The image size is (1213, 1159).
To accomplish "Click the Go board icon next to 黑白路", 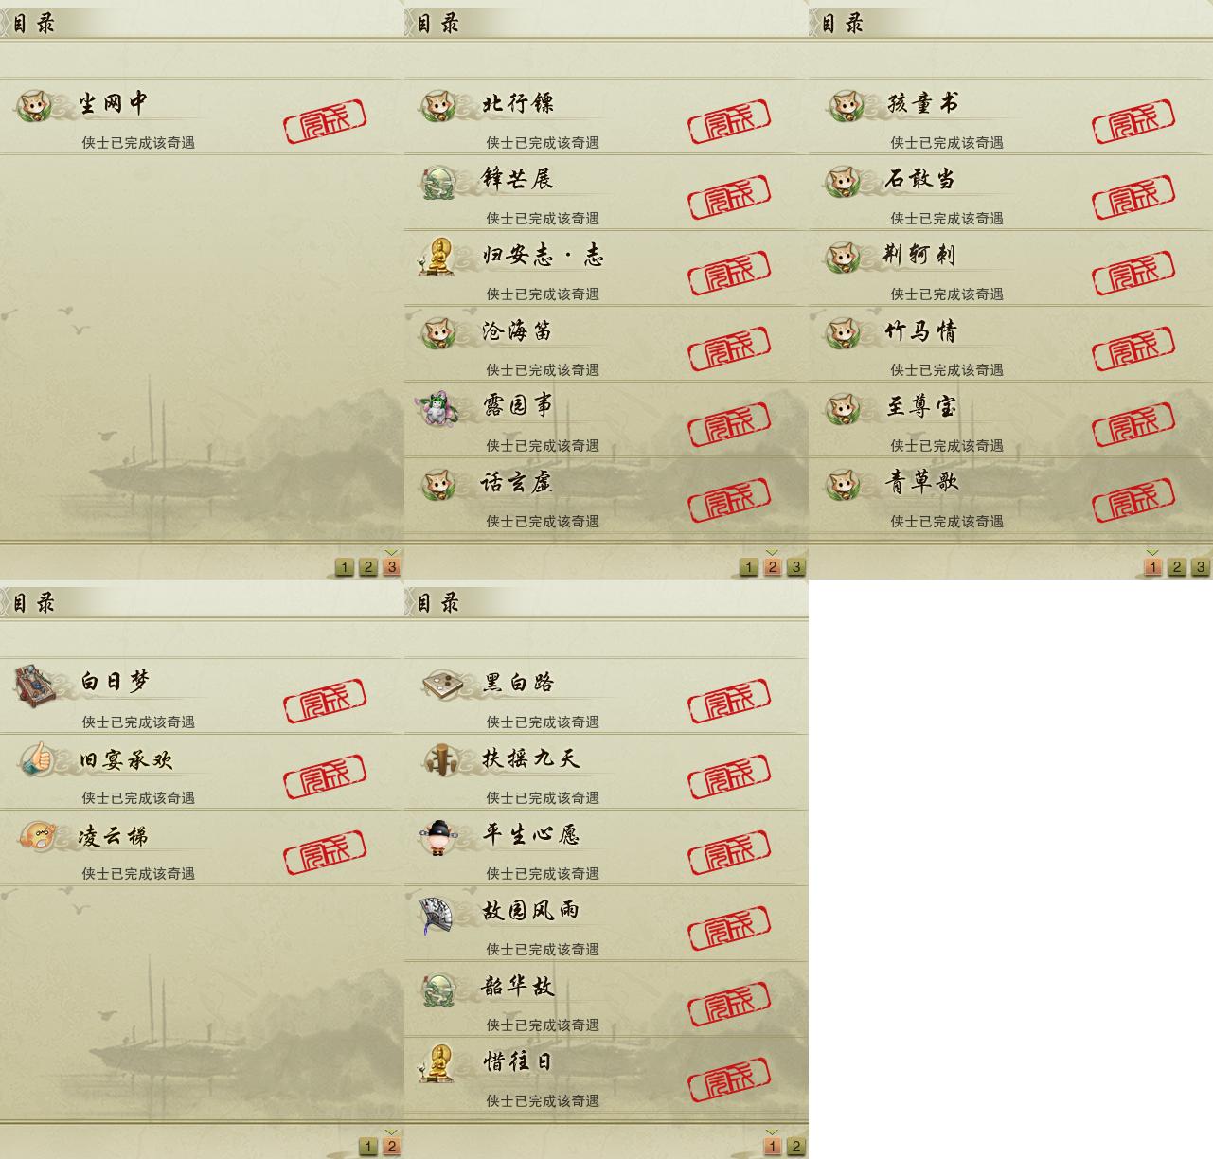I will (x=441, y=683).
